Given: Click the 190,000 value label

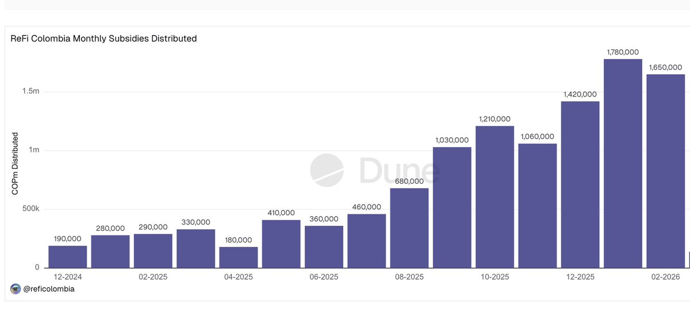Looking at the screenshot, I should [x=68, y=238].
